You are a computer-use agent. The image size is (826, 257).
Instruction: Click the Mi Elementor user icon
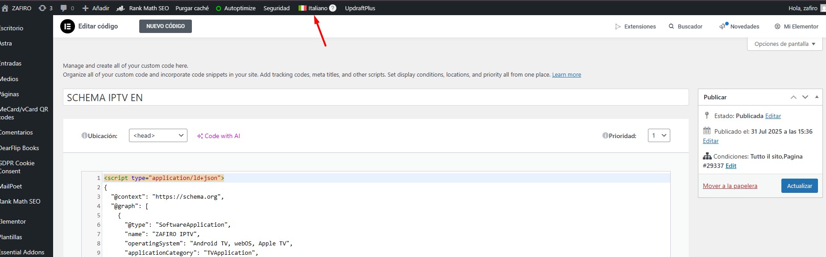coord(777,26)
